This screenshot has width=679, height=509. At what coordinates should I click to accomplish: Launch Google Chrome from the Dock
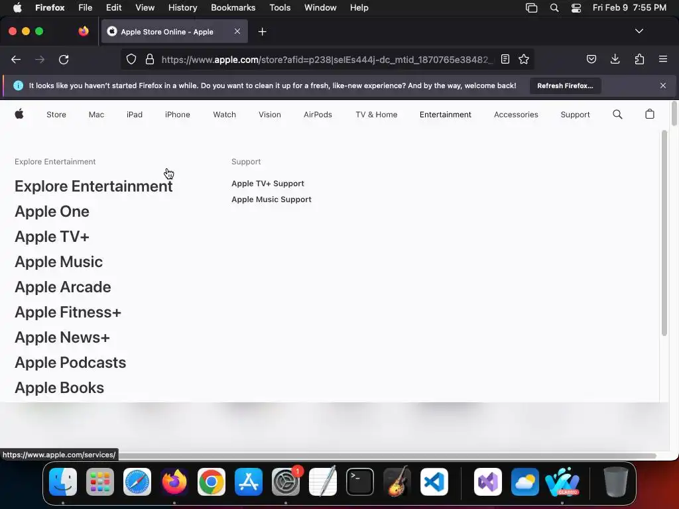click(x=212, y=482)
